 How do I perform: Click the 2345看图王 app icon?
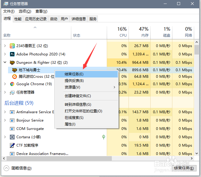tap(12, 46)
